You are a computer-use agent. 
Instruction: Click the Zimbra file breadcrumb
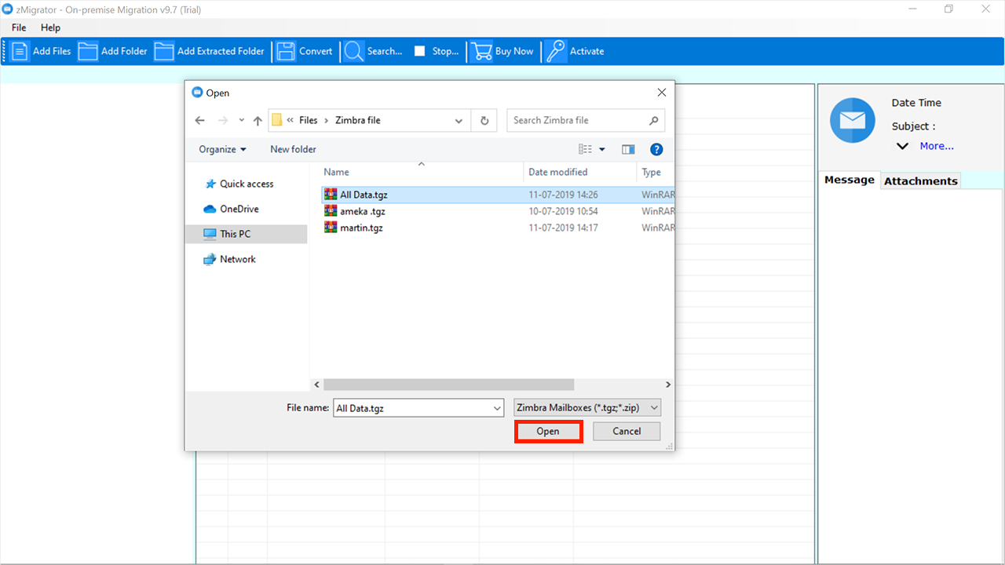[357, 120]
